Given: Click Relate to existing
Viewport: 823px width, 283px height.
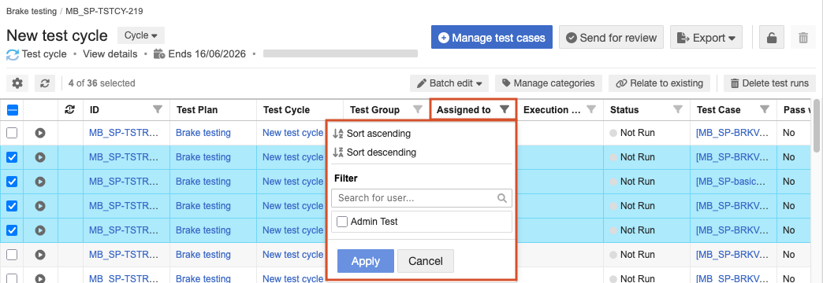Looking at the screenshot, I should click(x=659, y=83).
